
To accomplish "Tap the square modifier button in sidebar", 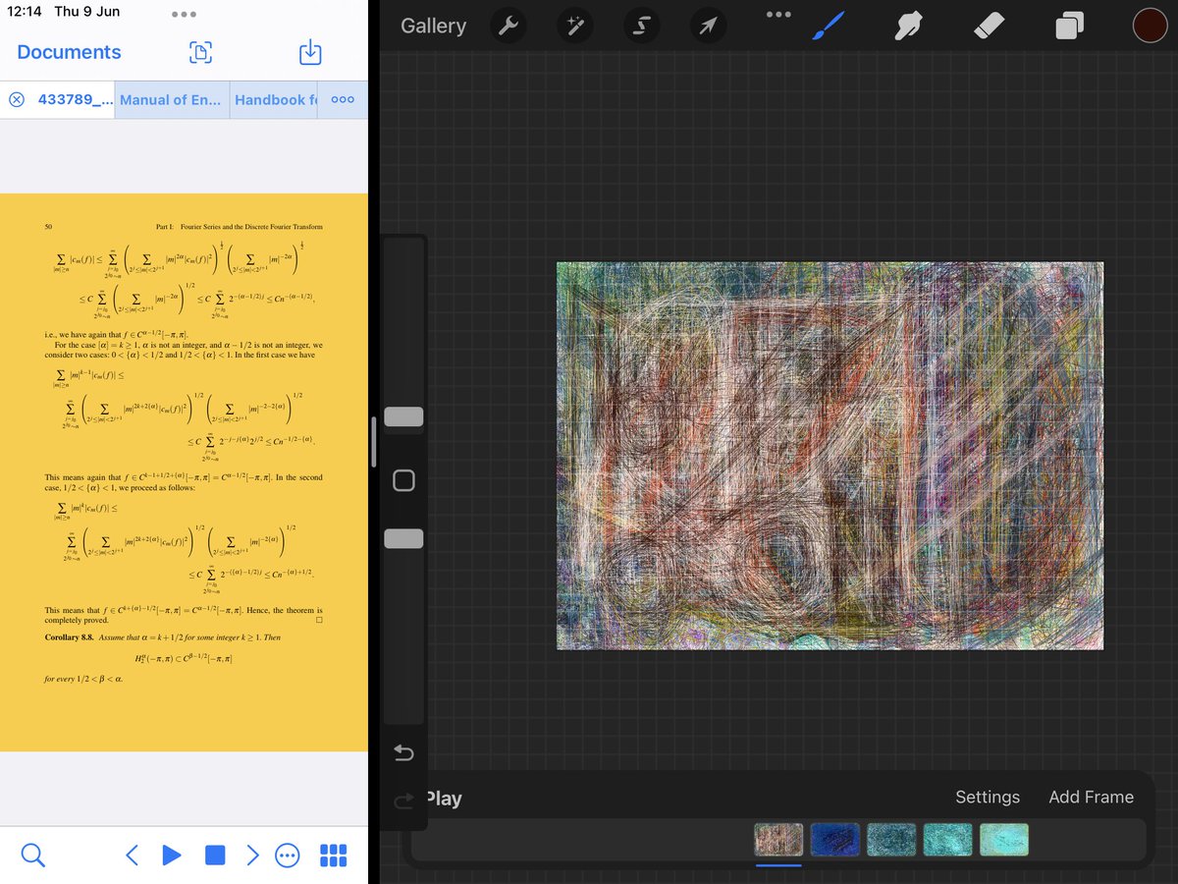I will click(403, 480).
